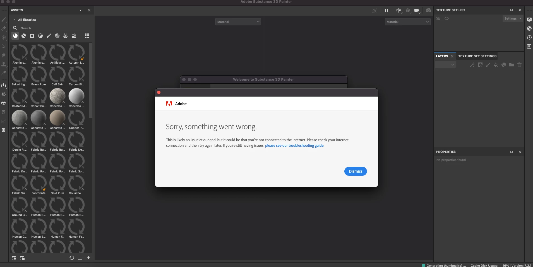The width and height of the screenshot is (533, 267).
Task: Select the Paint brush tool in left toolbar
Action: point(4,20)
